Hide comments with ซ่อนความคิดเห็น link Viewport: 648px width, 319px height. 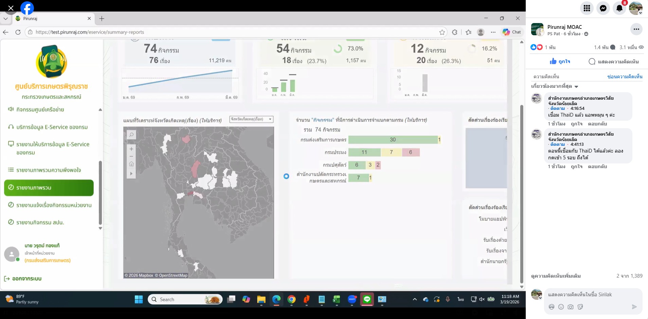(x=625, y=77)
